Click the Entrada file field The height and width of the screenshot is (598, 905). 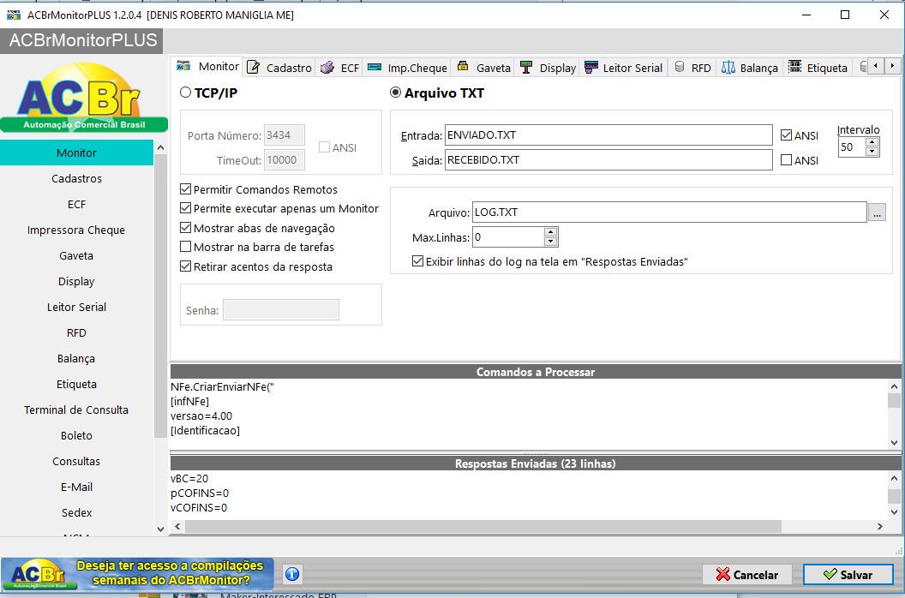point(608,135)
